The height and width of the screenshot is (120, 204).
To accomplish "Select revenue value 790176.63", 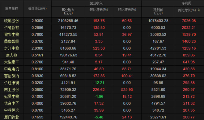I will [68, 55].
